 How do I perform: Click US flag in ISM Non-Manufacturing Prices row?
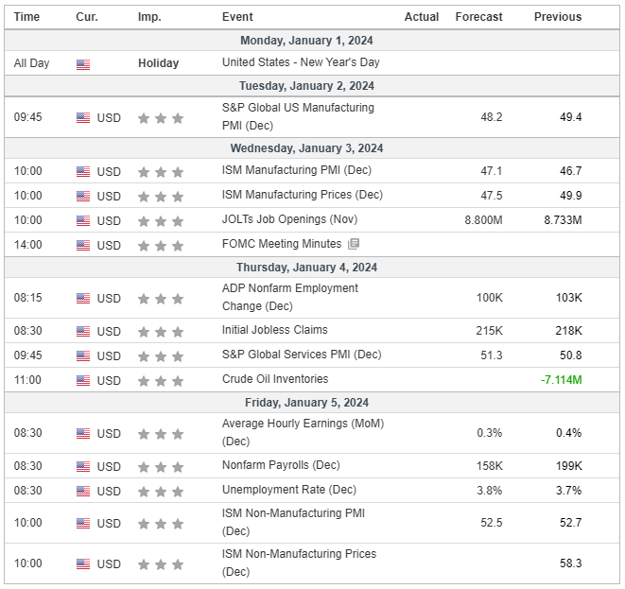[x=83, y=563]
